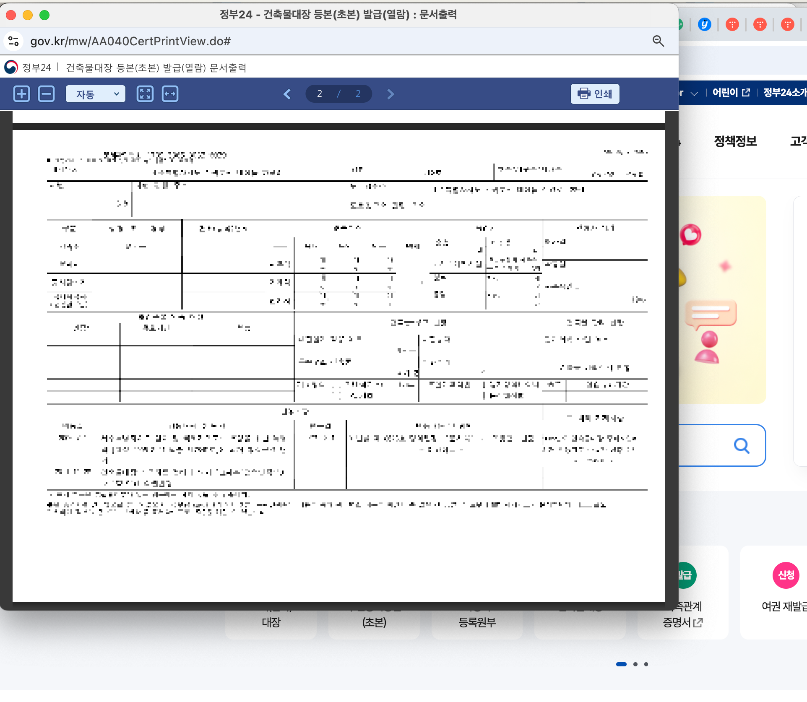Select the second carousel dot indicator
Image resolution: width=807 pixels, height=702 pixels.
click(x=635, y=664)
